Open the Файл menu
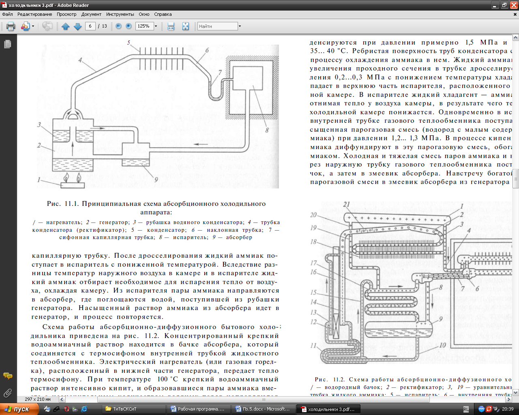This screenshot has height=415, width=519. click(x=7, y=14)
